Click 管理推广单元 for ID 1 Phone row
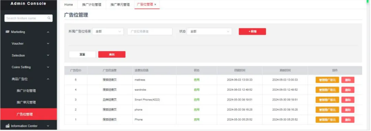This screenshot has height=131, width=371. pyautogui.click(x=327, y=120)
